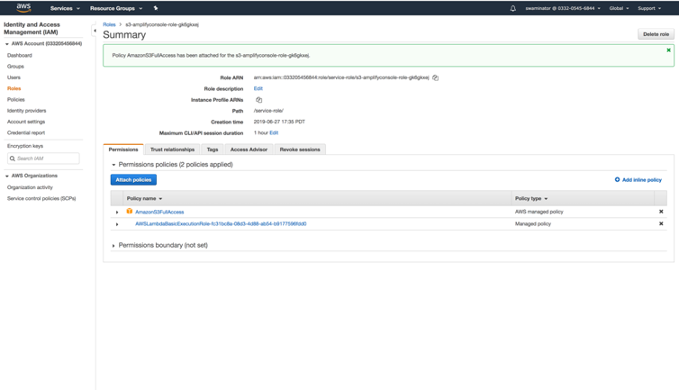The image size is (679, 390).
Task: Click the 'Managed policy' type cell
Action: 532,224
